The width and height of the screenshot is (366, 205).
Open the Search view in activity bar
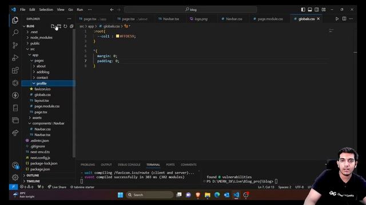click(x=15, y=32)
